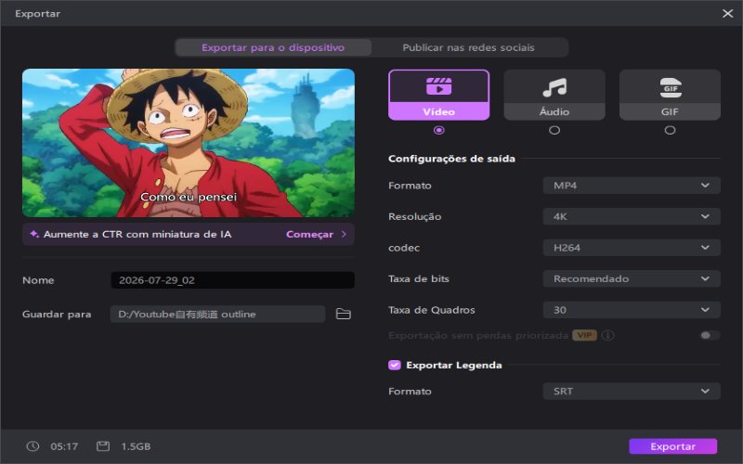Click the Começar link
743x464 pixels.
click(x=309, y=235)
